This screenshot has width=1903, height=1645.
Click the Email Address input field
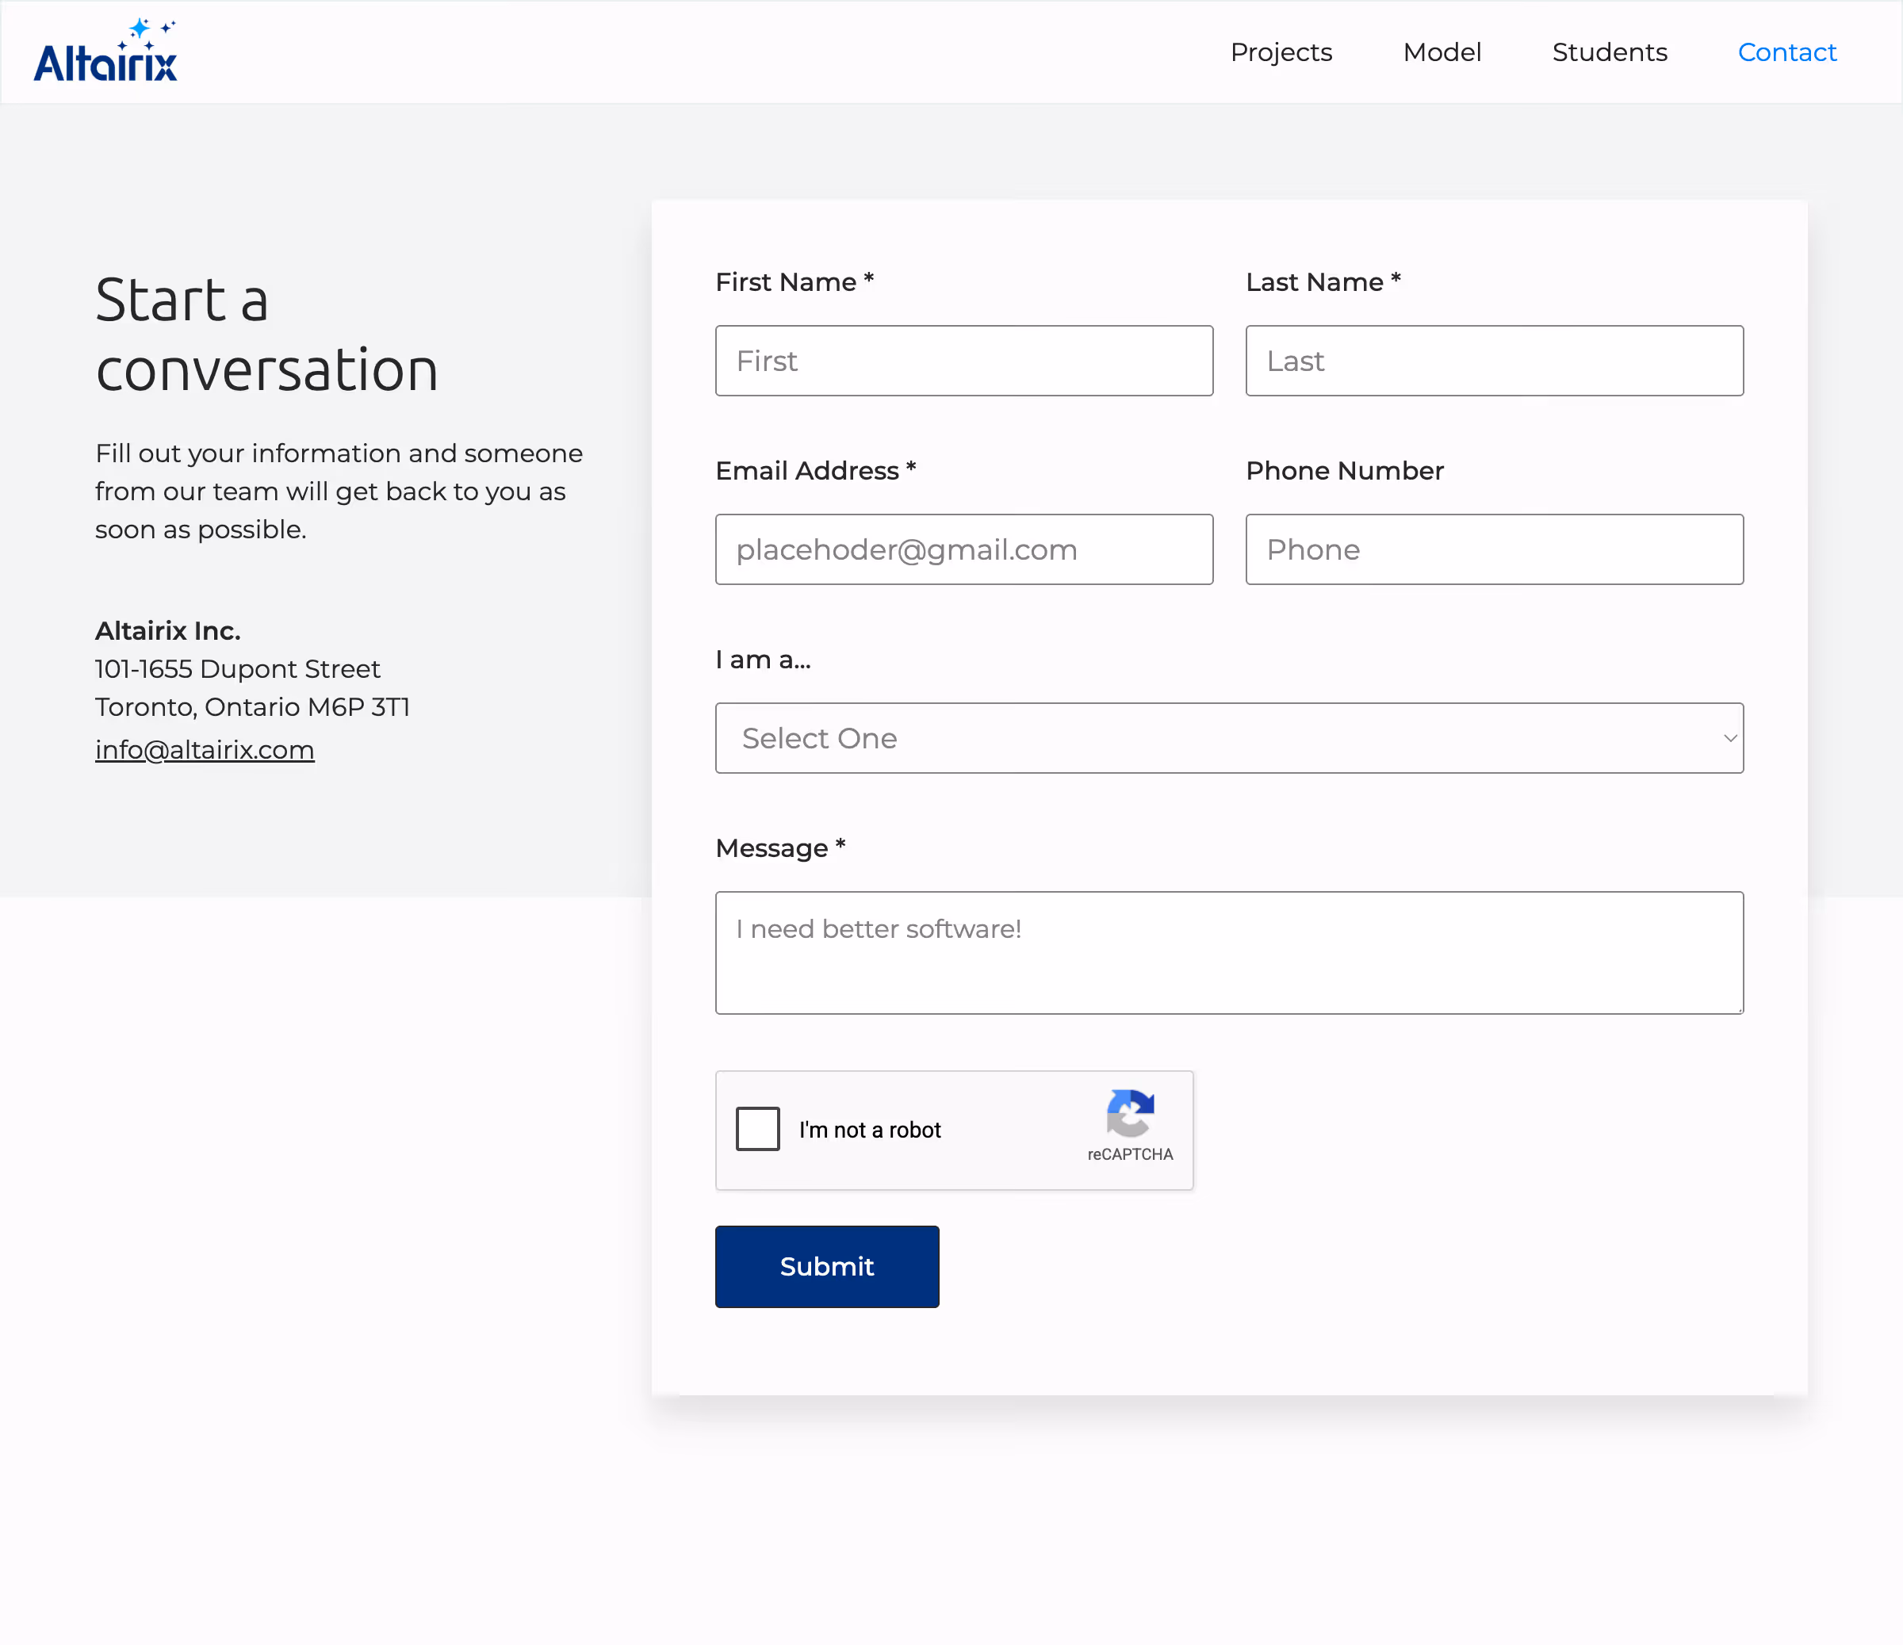(963, 549)
